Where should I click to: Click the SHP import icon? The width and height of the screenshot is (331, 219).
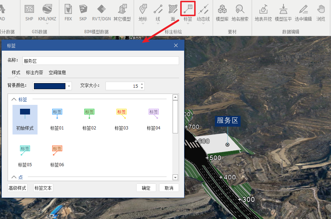click(29, 9)
